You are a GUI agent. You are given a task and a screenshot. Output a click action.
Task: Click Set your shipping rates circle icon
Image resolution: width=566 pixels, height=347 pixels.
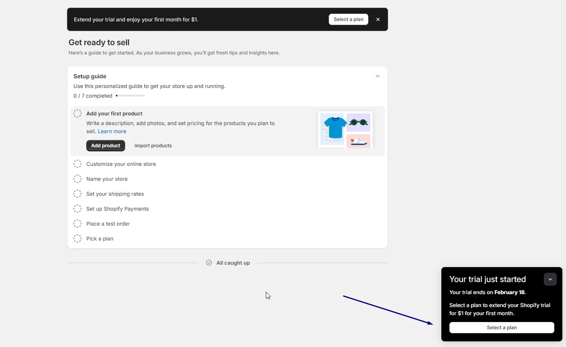click(77, 194)
